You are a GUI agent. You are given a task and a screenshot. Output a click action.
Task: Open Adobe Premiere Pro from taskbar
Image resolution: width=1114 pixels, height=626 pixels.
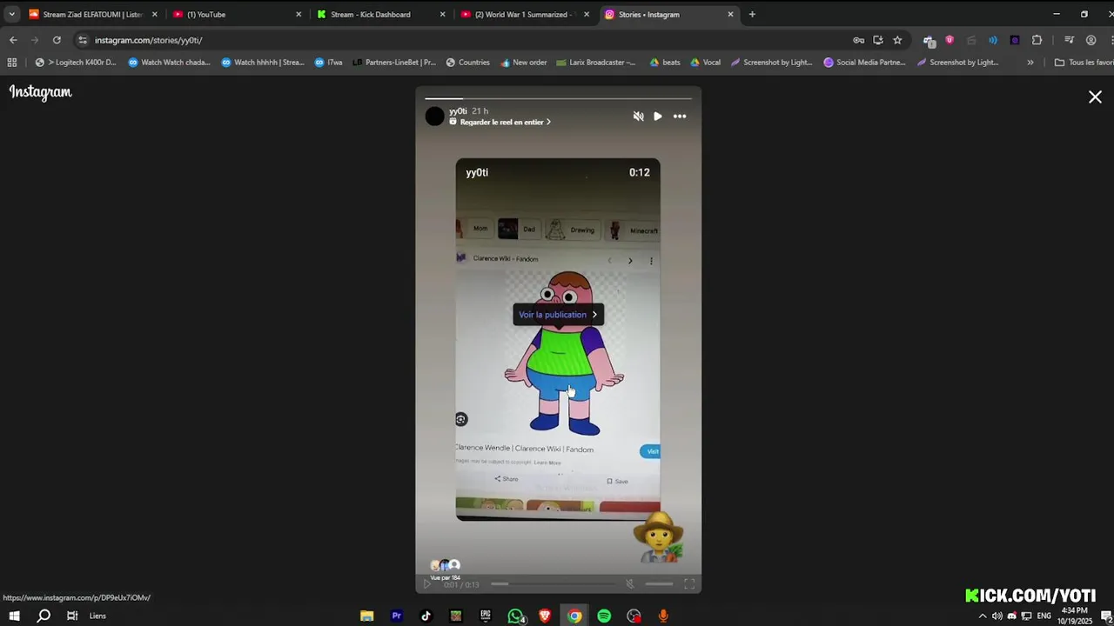coord(396,616)
